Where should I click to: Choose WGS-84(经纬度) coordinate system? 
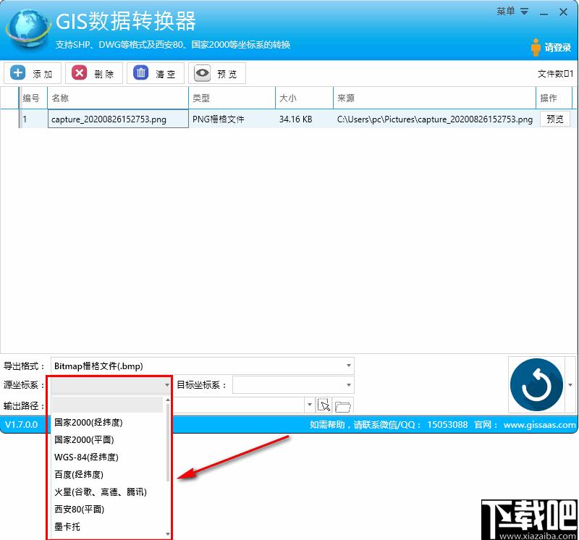click(86, 457)
